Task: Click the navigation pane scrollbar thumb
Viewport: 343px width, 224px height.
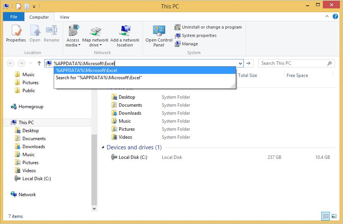Action: [94, 170]
